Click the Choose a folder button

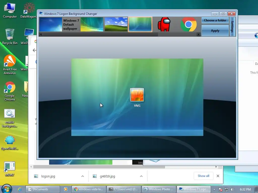[x=215, y=20]
